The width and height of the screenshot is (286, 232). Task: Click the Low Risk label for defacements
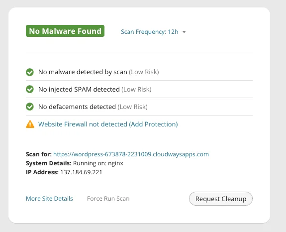(133, 107)
